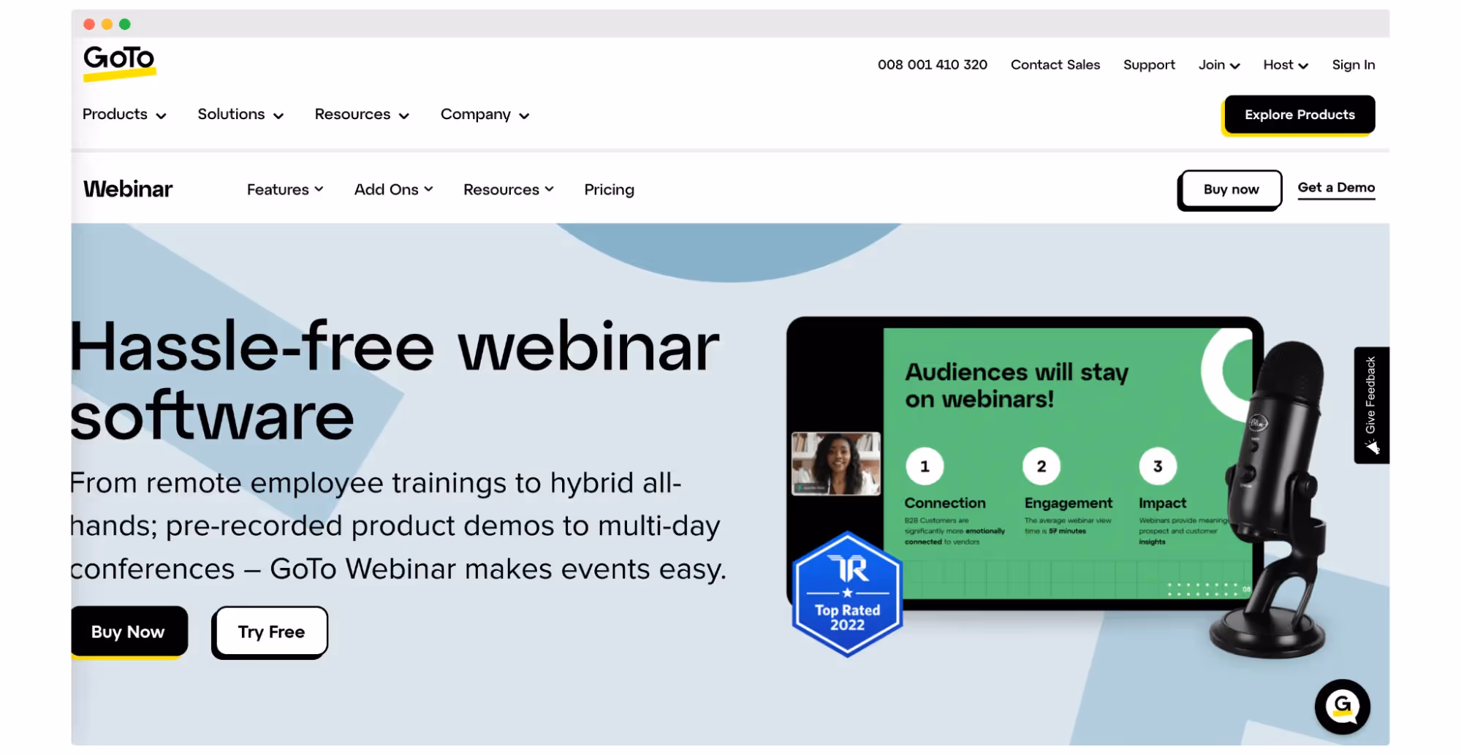
Task: Expand the top Resources dropdown beside Solutions
Action: 362,115
